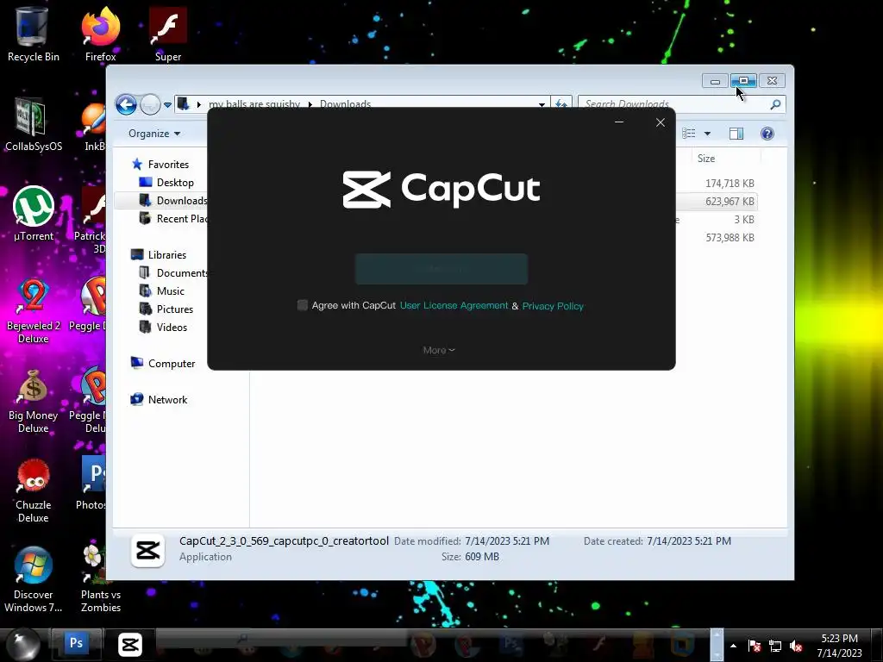883x662 pixels.
Task: Select the file sized 623,967 KB
Action: tap(730, 202)
